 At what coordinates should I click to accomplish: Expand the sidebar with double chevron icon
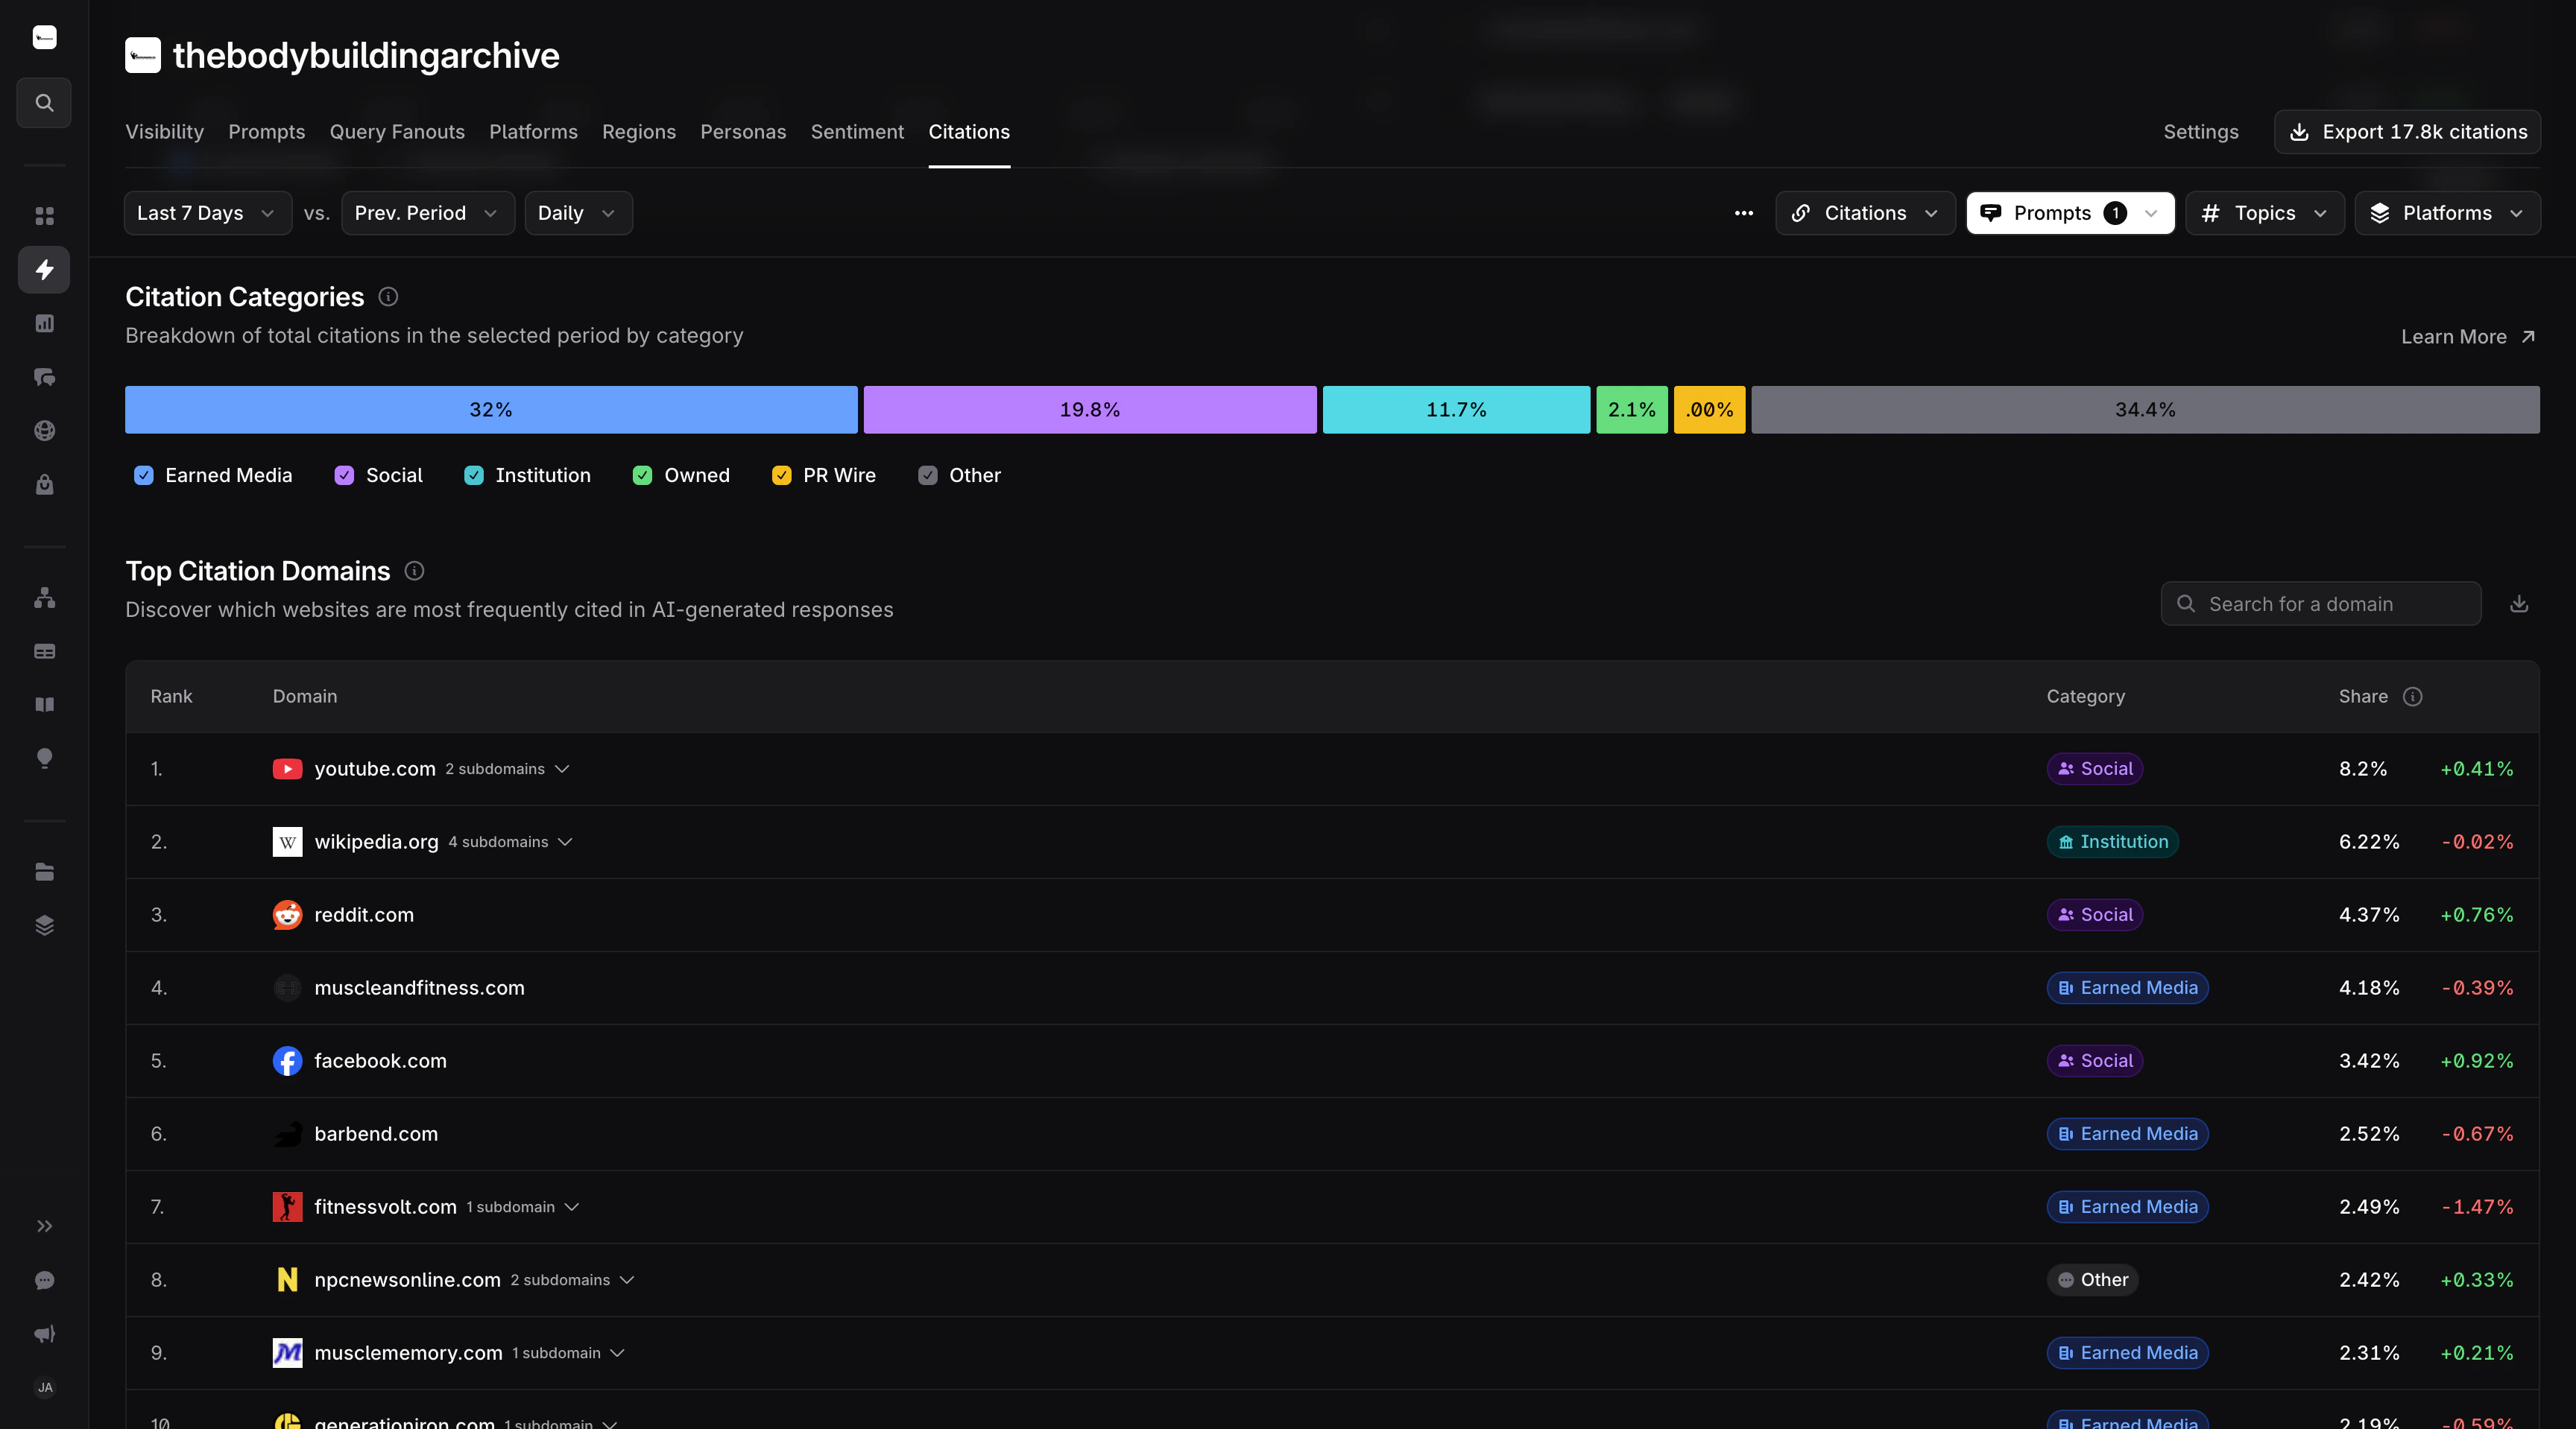(44, 1226)
